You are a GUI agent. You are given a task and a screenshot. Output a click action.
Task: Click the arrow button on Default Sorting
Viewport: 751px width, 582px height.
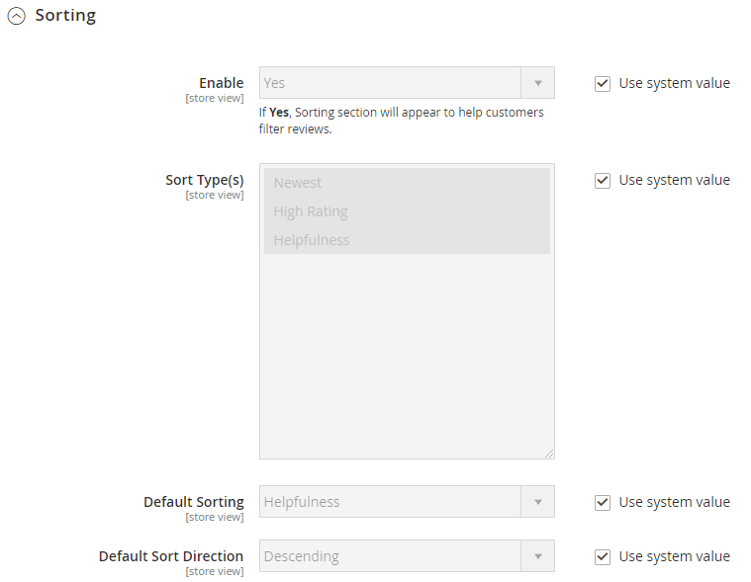tap(538, 502)
